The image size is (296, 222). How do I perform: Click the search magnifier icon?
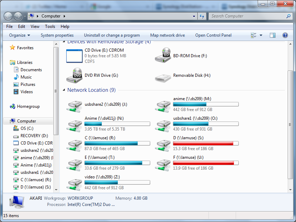tap(288, 16)
